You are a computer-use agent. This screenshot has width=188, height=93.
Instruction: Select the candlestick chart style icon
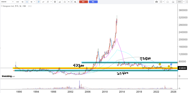click(38, 2)
